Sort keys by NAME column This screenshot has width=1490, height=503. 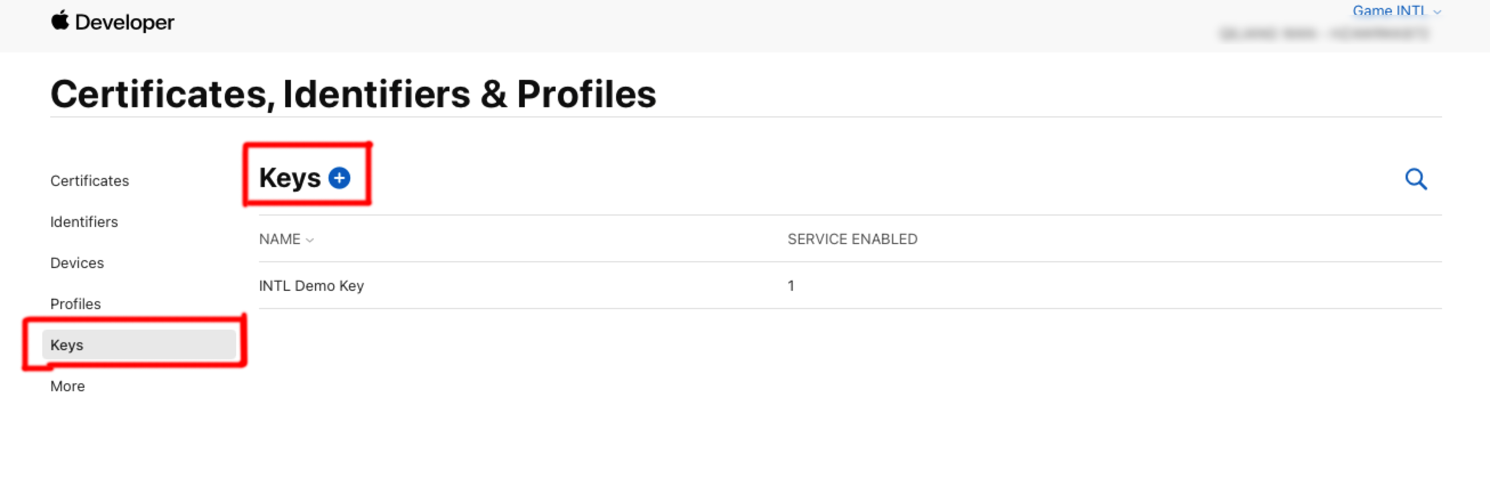(x=280, y=239)
